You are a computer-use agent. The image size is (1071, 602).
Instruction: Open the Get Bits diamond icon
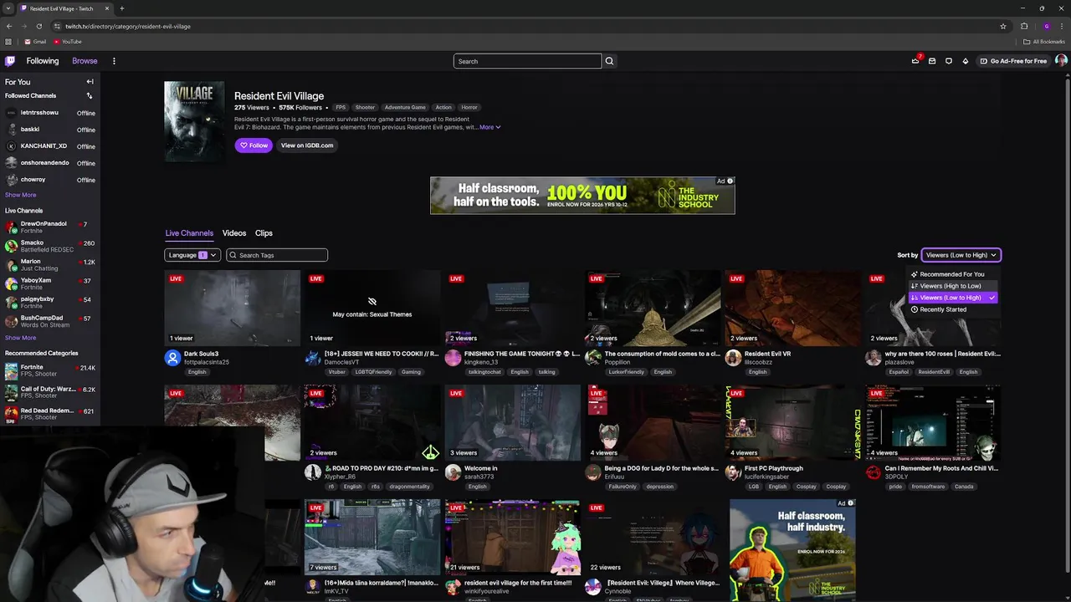(966, 61)
